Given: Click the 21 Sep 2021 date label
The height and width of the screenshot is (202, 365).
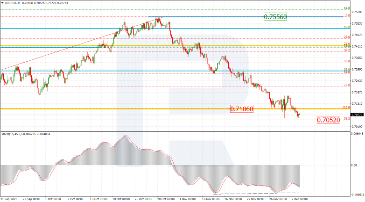Looking at the screenshot, I should click(x=8, y=199).
